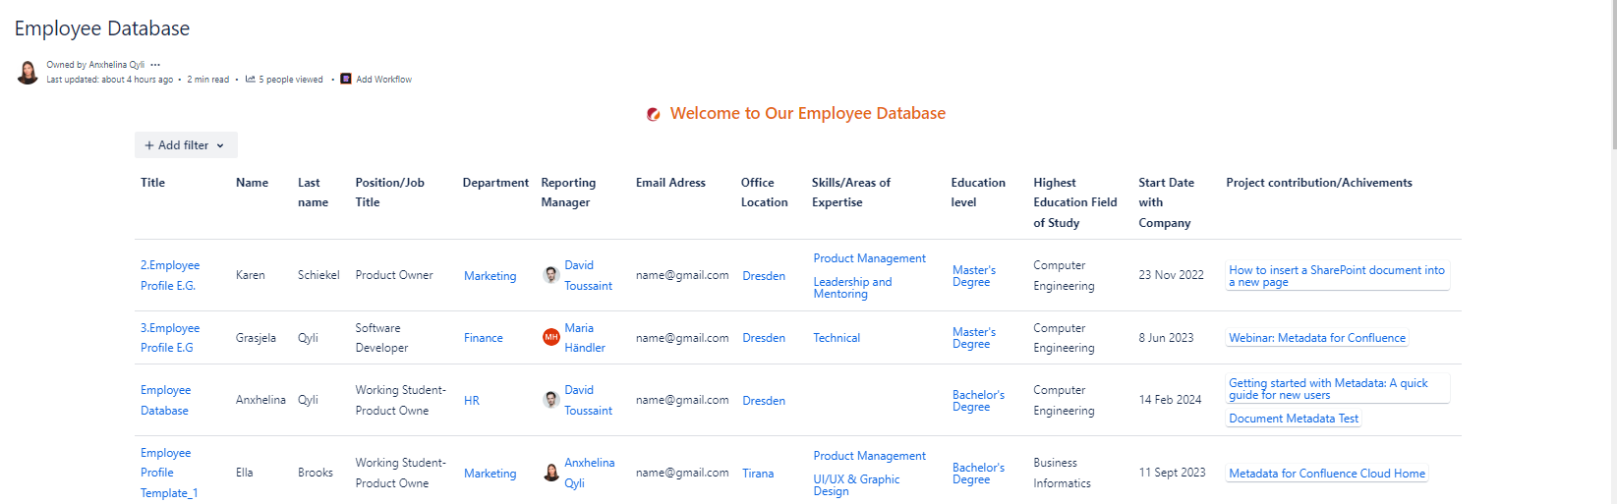Select the HR department tag
Image resolution: width=1617 pixels, height=504 pixels.
[x=472, y=401]
